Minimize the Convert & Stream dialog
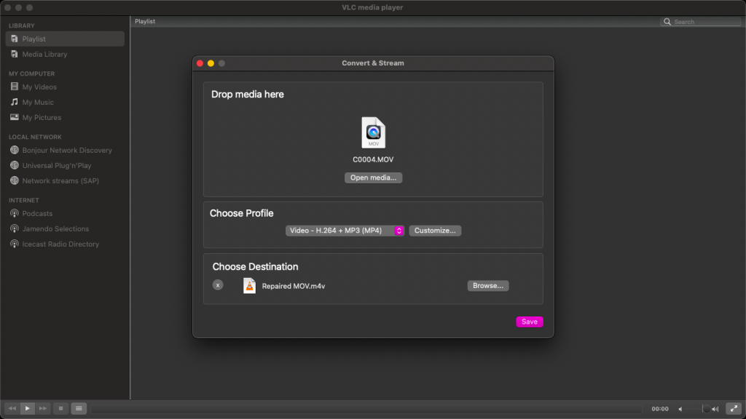 (211, 63)
